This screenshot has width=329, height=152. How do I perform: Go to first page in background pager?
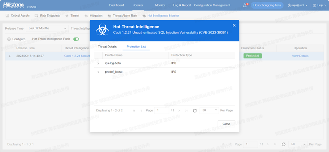(223, 144)
